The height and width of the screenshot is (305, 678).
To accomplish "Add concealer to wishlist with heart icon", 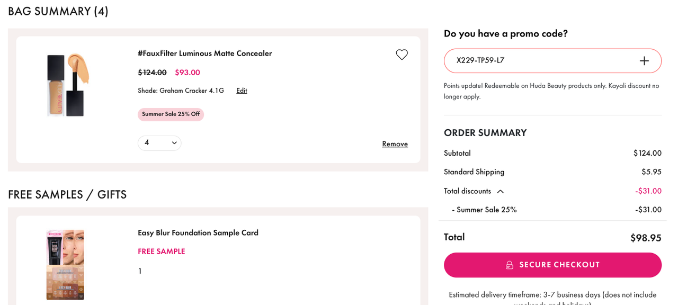I will pyautogui.click(x=402, y=55).
